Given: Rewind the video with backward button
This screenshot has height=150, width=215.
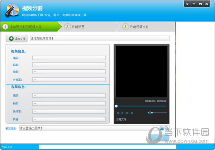Looking at the screenshot, I should tap(118, 113).
